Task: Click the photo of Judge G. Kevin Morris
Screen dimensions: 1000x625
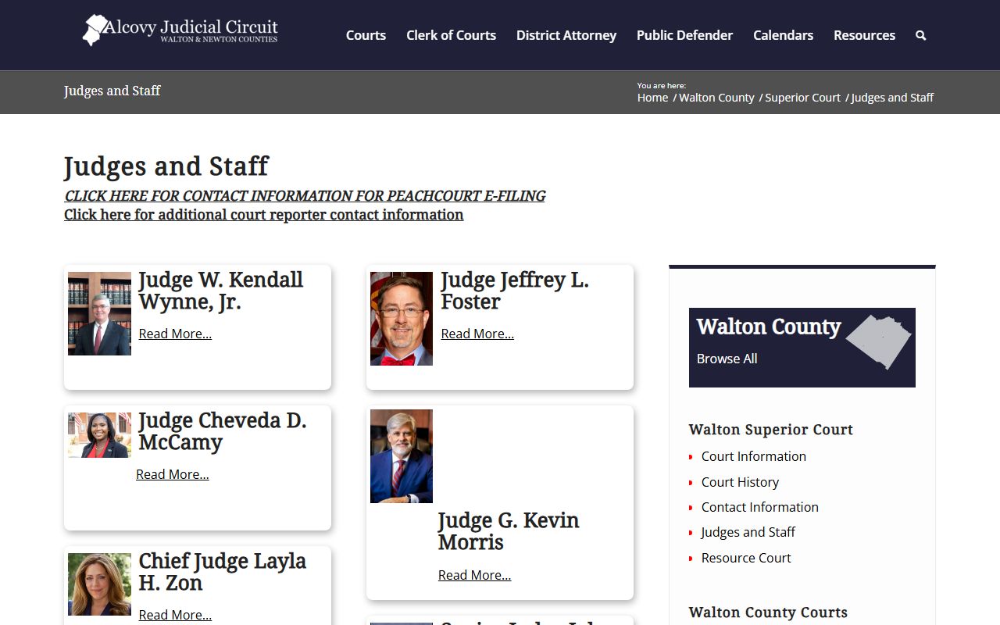Action: click(x=402, y=456)
